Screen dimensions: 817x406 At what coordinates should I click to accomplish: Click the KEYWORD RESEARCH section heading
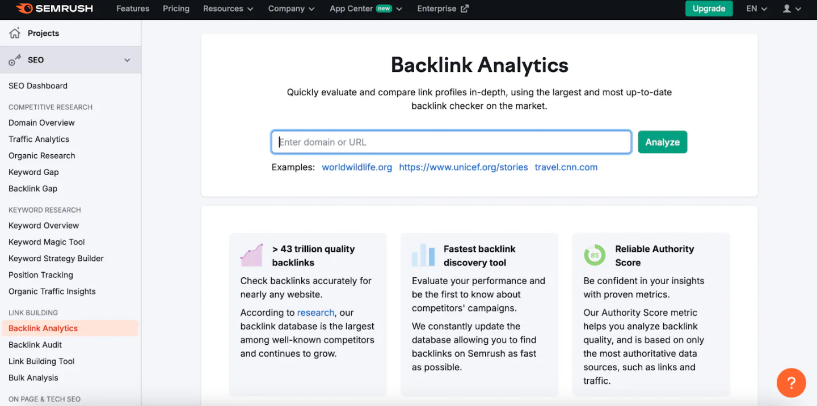(45, 210)
